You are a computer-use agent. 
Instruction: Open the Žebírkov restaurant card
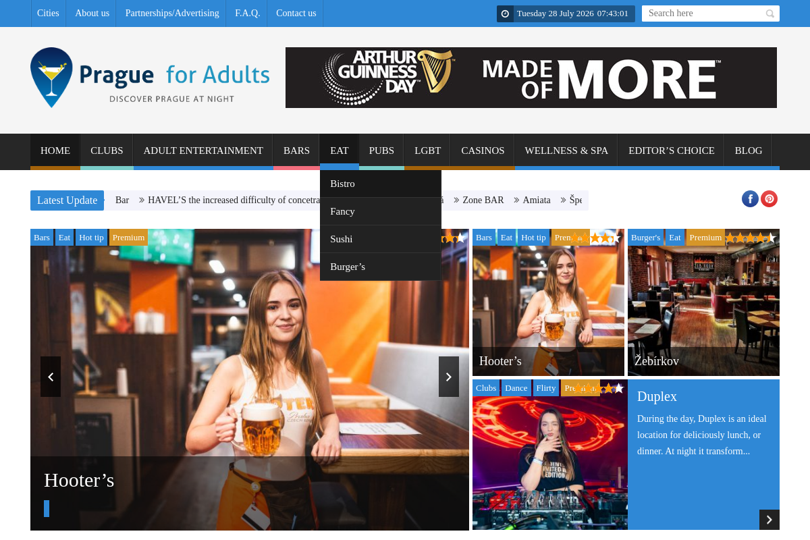pyautogui.click(x=703, y=302)
